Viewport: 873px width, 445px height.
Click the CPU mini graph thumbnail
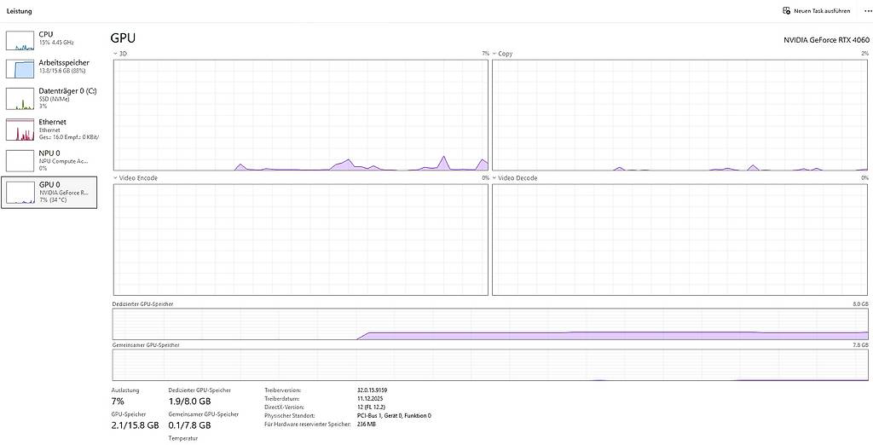(20, 40)
